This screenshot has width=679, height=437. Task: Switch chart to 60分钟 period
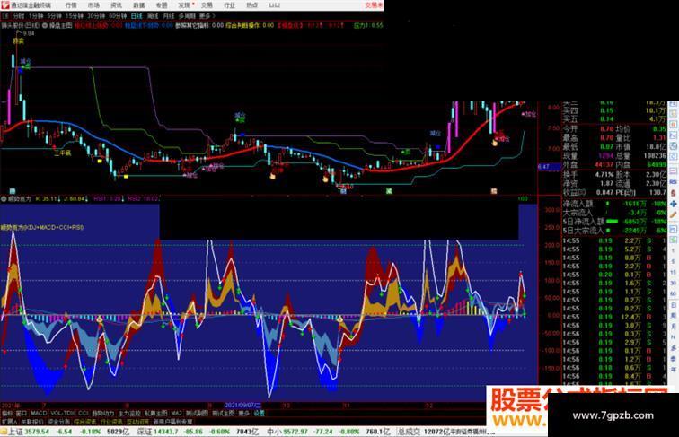pos(118,16)
